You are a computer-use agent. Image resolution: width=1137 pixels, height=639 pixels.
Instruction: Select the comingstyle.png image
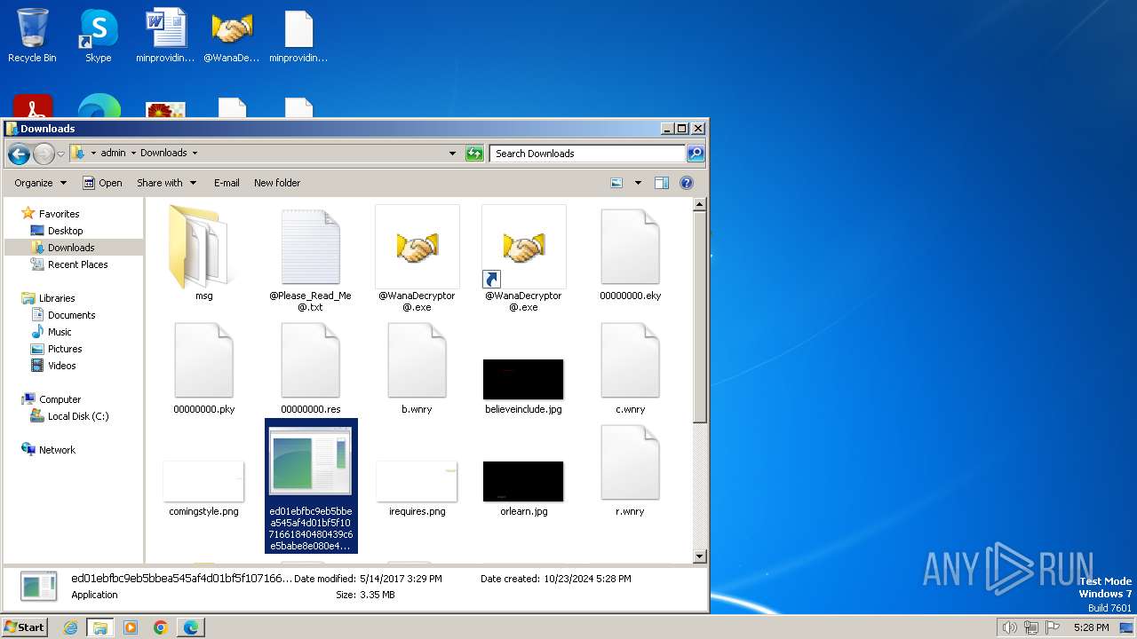pos(203,488)
